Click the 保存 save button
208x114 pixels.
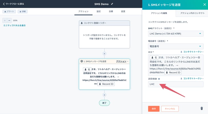coord(154,109)
